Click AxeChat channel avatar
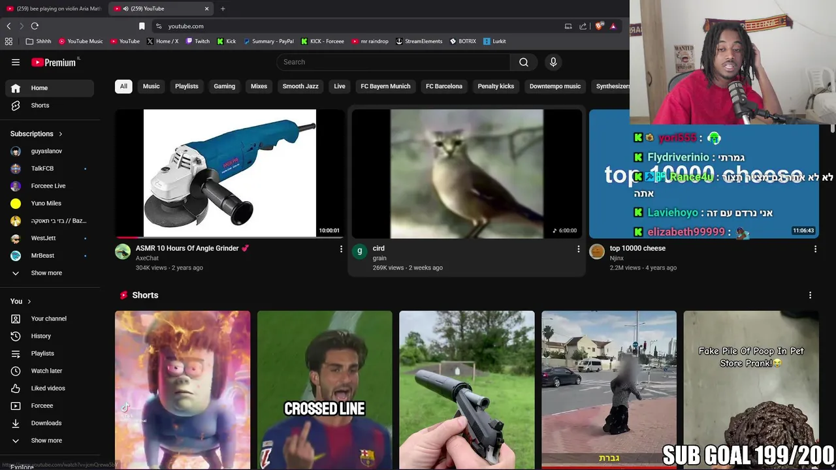The height and width of the screenshot is (470, 836). pos(123,252)
